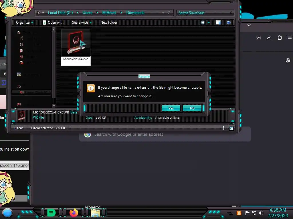Expand Firefox list all tabs chevron
Viewport: 293px width, 219px height.
tap(249, 25)
